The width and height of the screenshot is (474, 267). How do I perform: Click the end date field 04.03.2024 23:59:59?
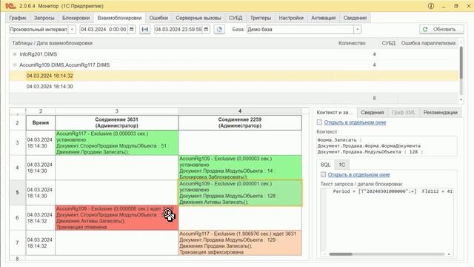pos(178,30)
